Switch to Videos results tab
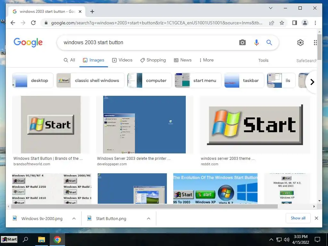328x246 pixels. coord(122,60)
